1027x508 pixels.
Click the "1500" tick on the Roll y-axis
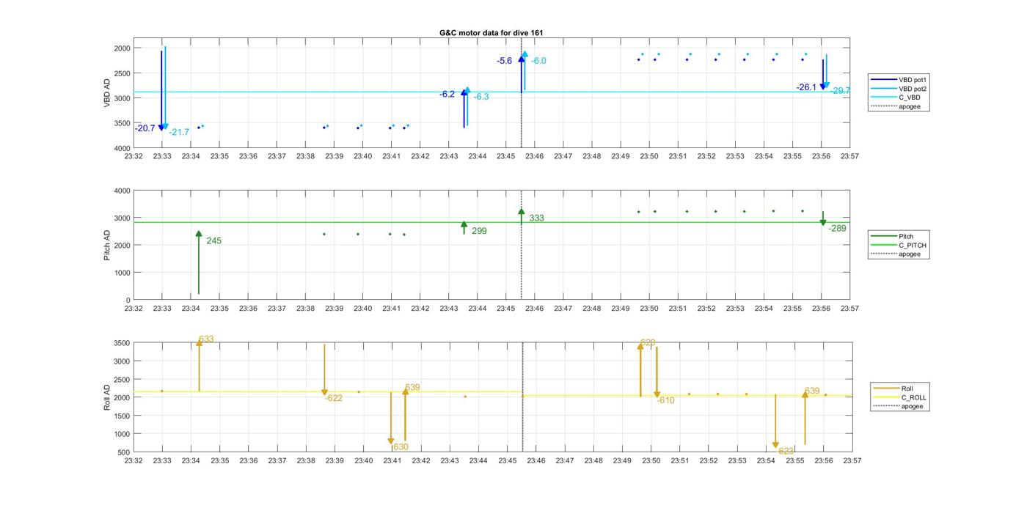pyautogui.click(x=121, y=416)
